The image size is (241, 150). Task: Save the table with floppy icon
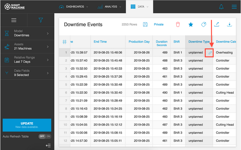[x=145, y=25]
